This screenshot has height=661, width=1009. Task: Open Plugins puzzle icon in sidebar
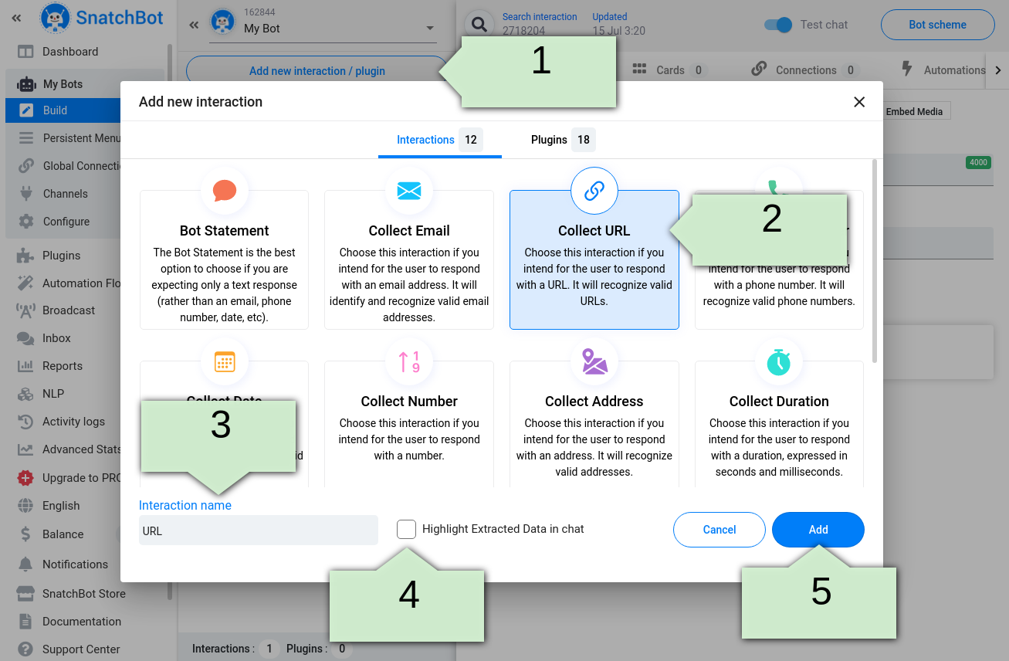point(25,256)
